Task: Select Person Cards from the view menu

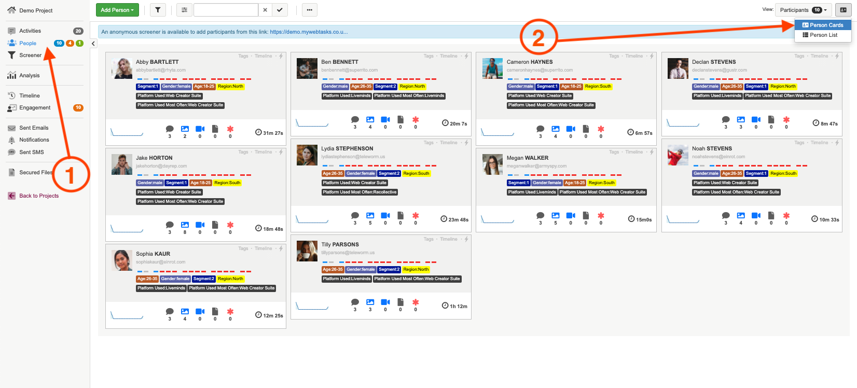Action: (x=823, y=25)
